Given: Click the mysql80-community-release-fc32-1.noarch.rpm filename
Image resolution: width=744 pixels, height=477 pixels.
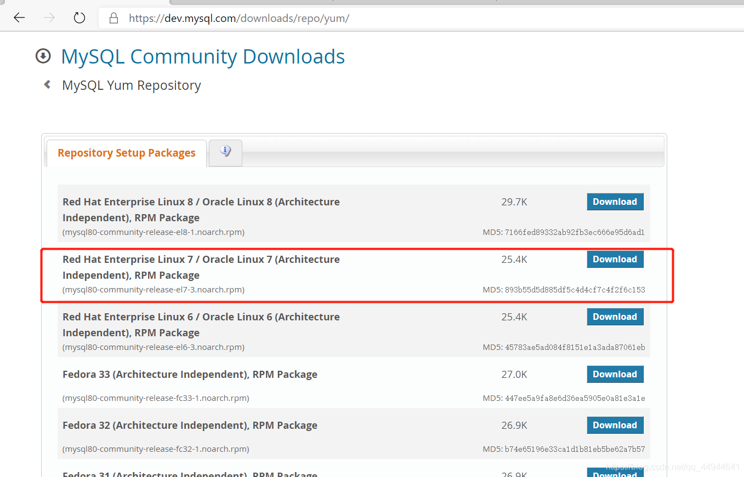Looking at the screenshot, I should click(x=156, y=449).
